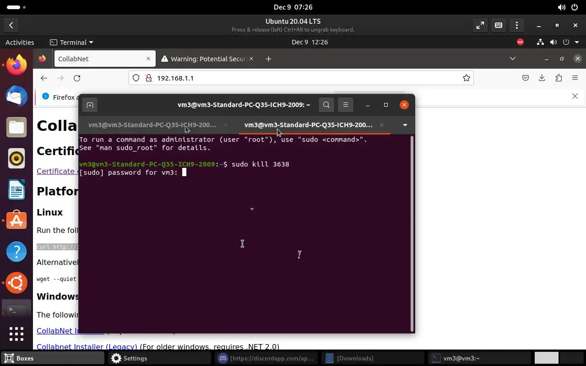586x366 pixels.
Task: Go back in Firefox
Action: (44, 78)
